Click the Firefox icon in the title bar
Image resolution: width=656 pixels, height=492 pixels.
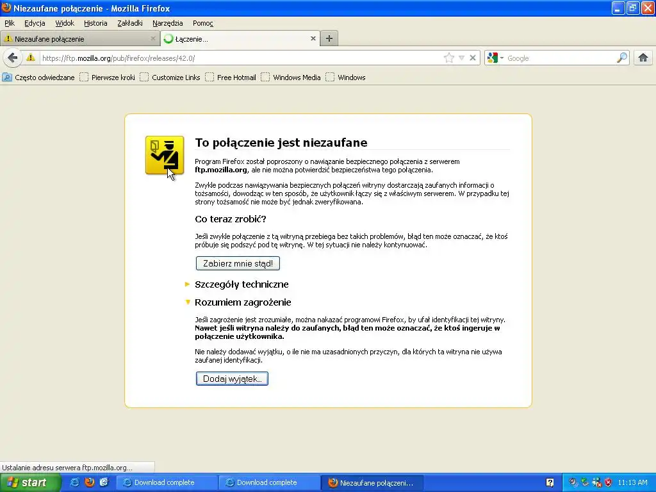coord(6,8)
